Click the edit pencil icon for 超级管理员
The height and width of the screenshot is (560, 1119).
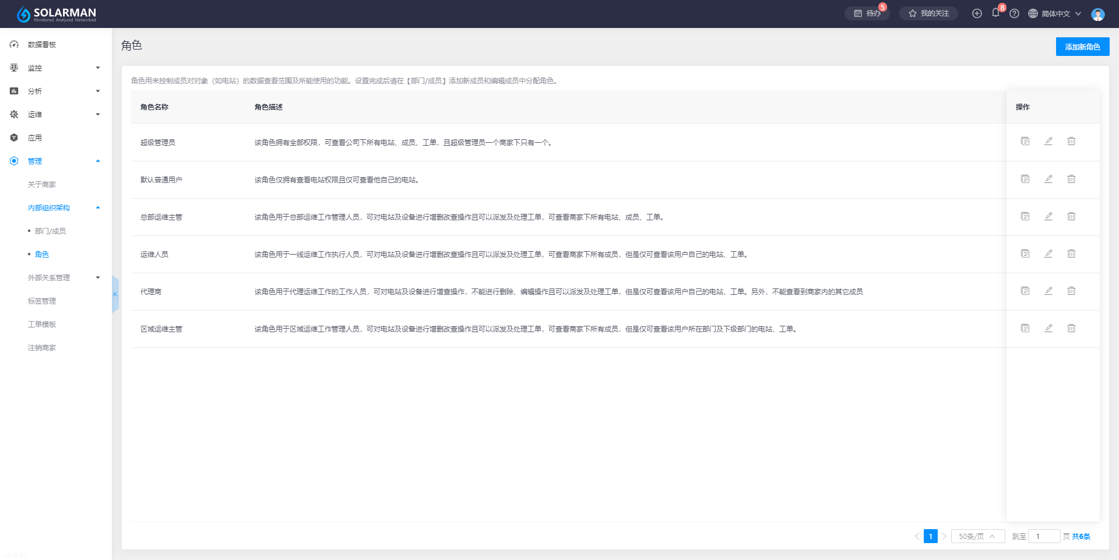[x=1048, y=142]
